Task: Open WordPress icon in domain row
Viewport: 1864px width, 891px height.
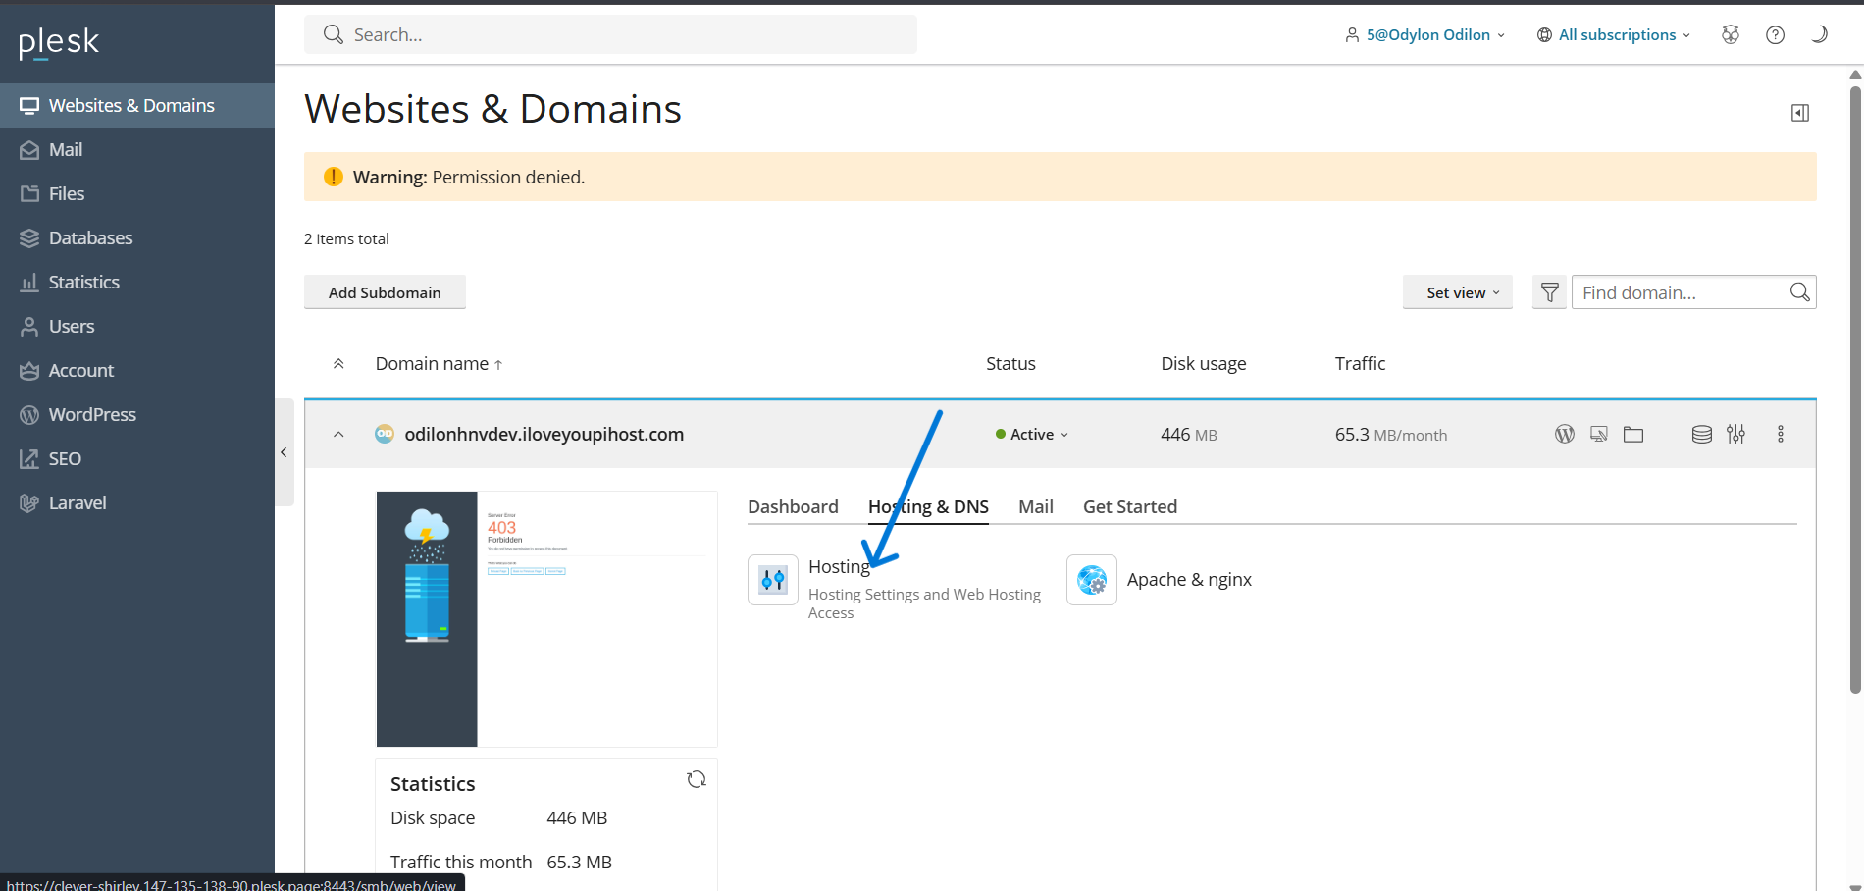Action: (x=1564, y=434)
